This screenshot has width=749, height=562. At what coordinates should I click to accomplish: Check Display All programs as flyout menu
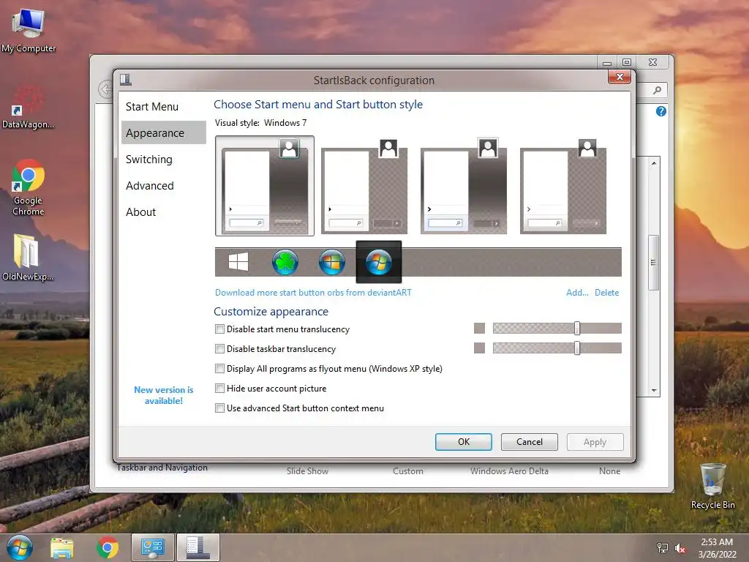(x=219, y=369)
